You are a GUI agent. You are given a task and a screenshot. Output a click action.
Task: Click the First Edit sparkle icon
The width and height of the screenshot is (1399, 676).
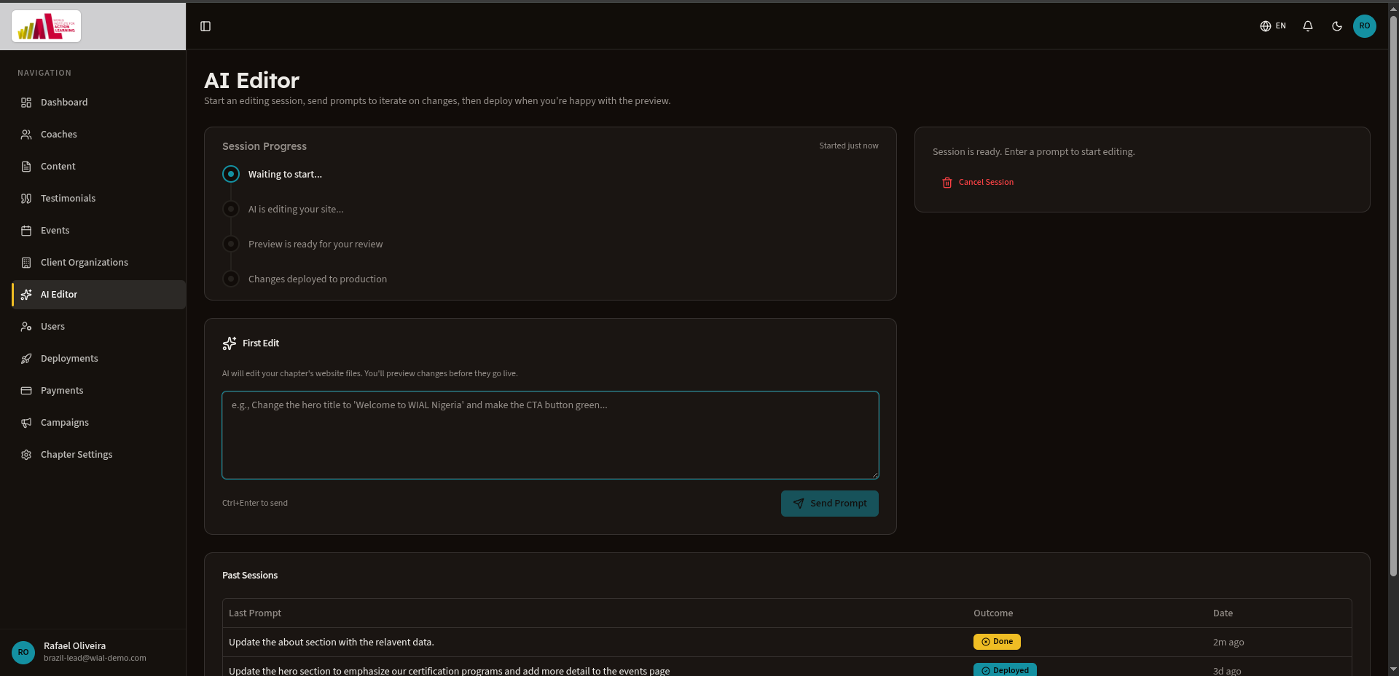point(230,343)
